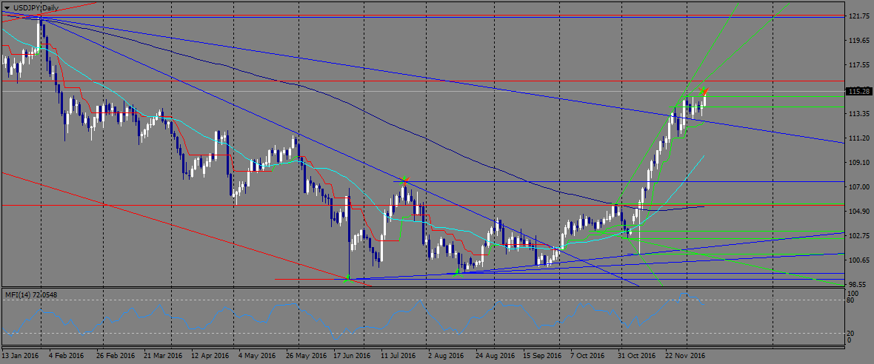Click the MFI line peak near late November

684,293
